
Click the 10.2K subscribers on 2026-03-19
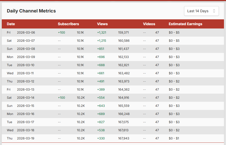(81, 138)
